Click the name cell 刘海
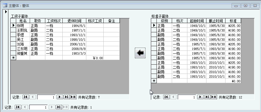261x112 pixels. 23,44
